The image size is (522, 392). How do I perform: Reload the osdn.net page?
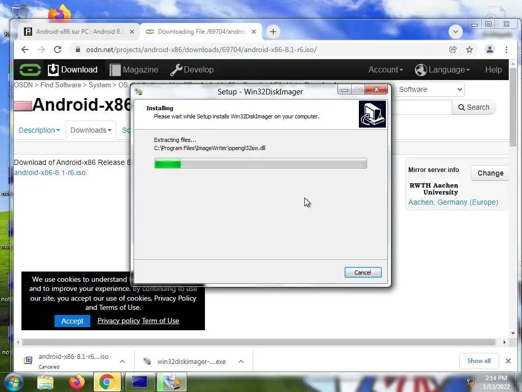pos(58,50)
